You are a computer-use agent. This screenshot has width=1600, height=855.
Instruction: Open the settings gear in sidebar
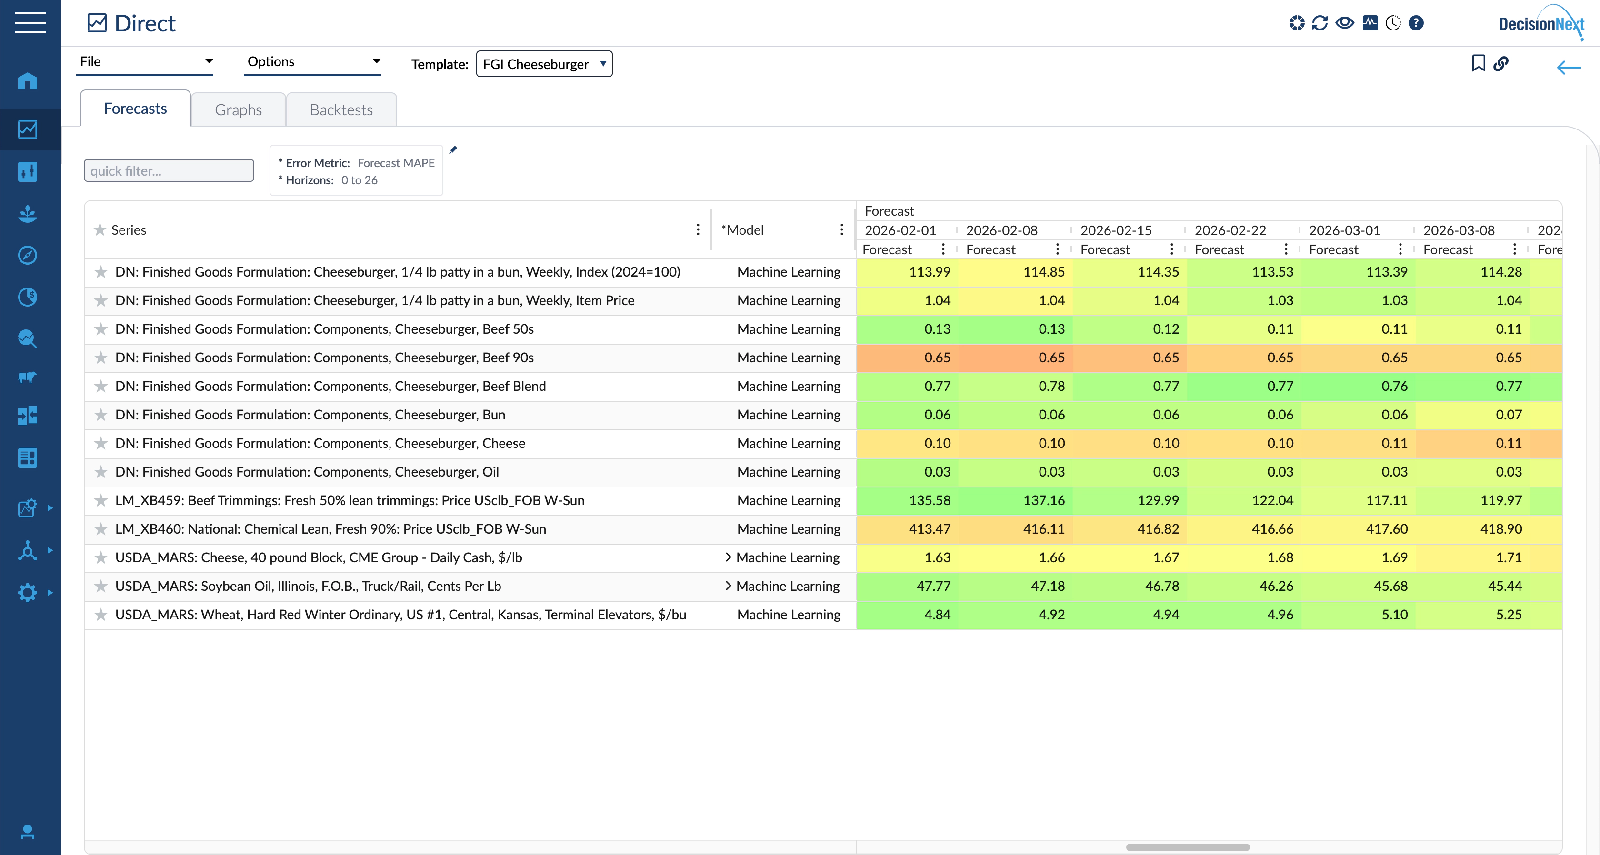click(27, 592)
